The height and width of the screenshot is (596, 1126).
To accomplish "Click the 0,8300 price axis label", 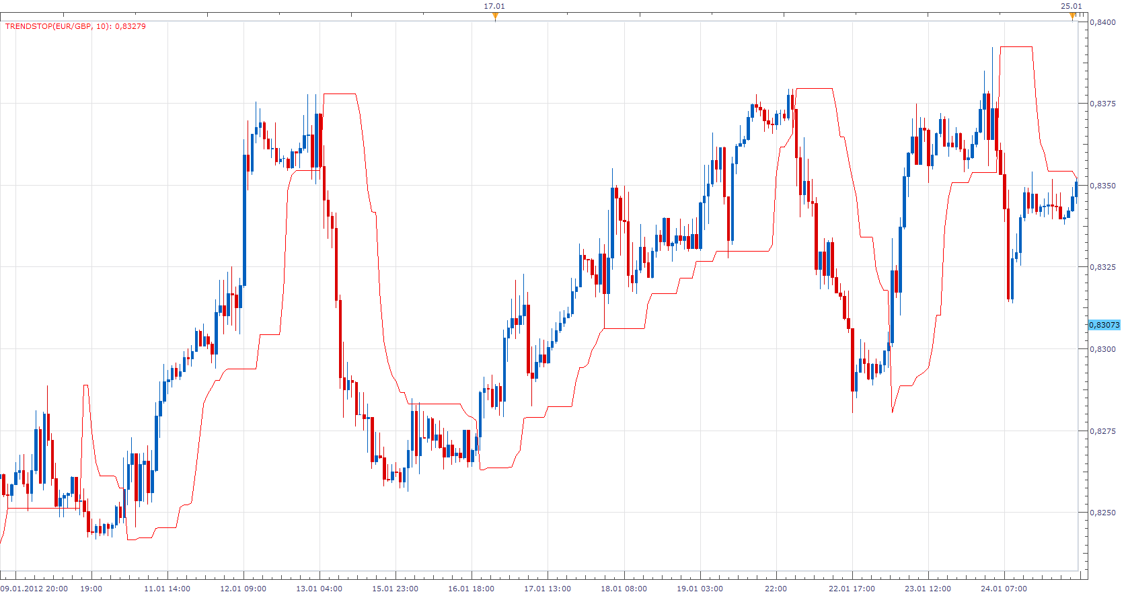I will [x=1103, y=349].
